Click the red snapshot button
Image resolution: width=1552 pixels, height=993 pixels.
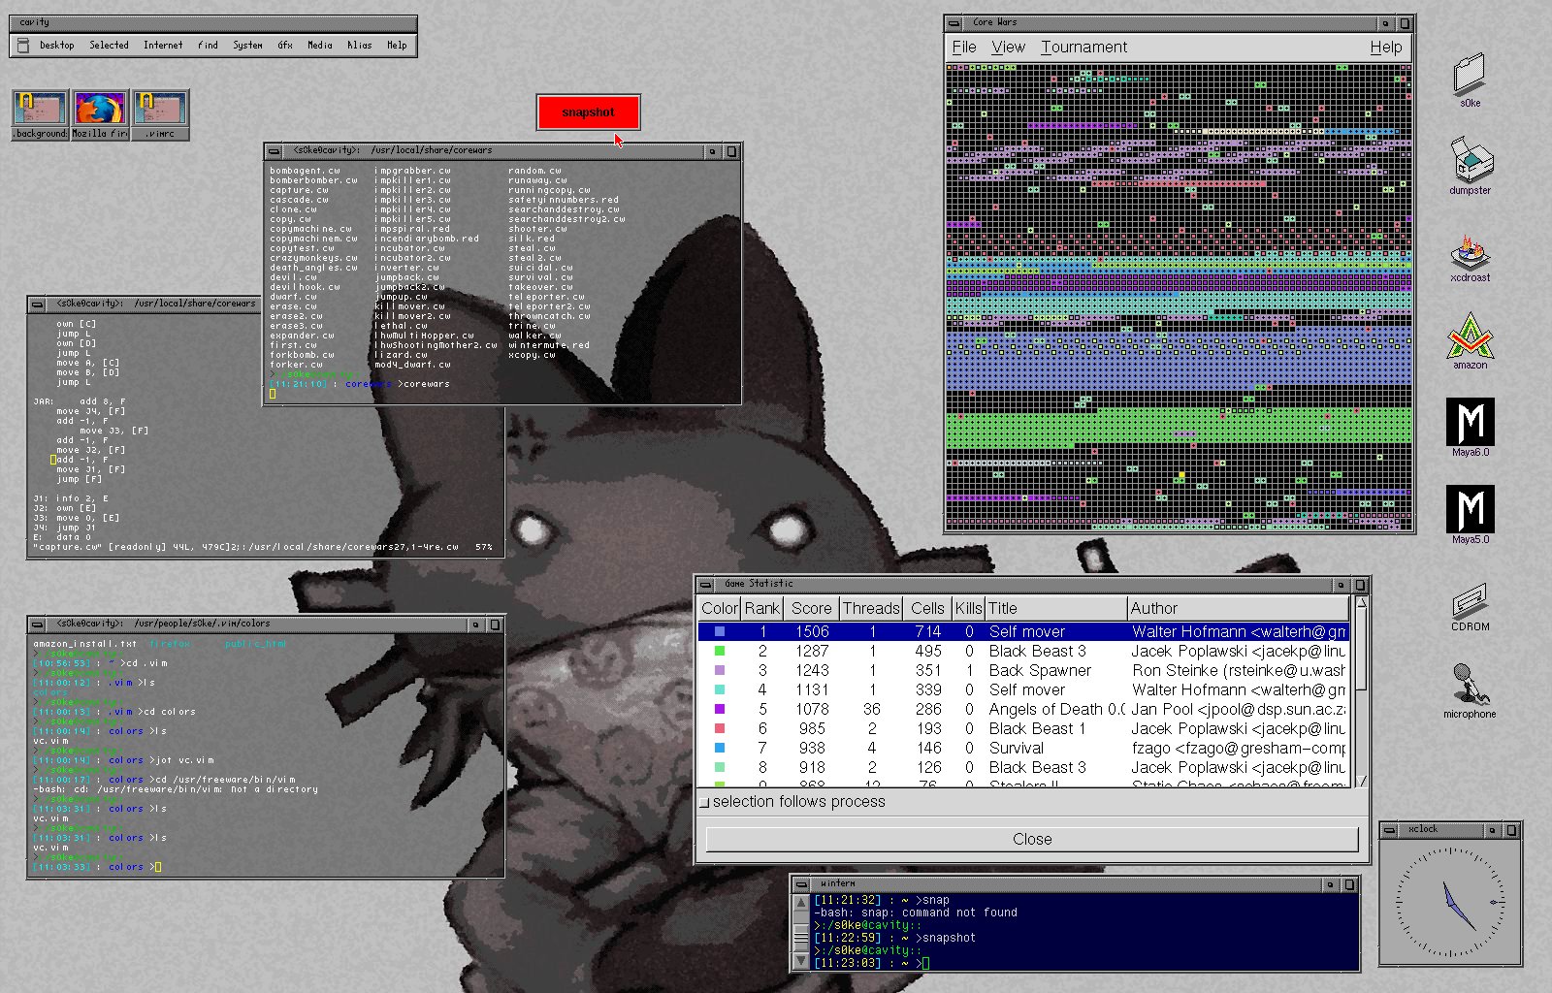(588, 112)
